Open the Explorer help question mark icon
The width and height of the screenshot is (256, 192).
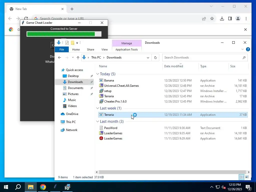point(248,49)
